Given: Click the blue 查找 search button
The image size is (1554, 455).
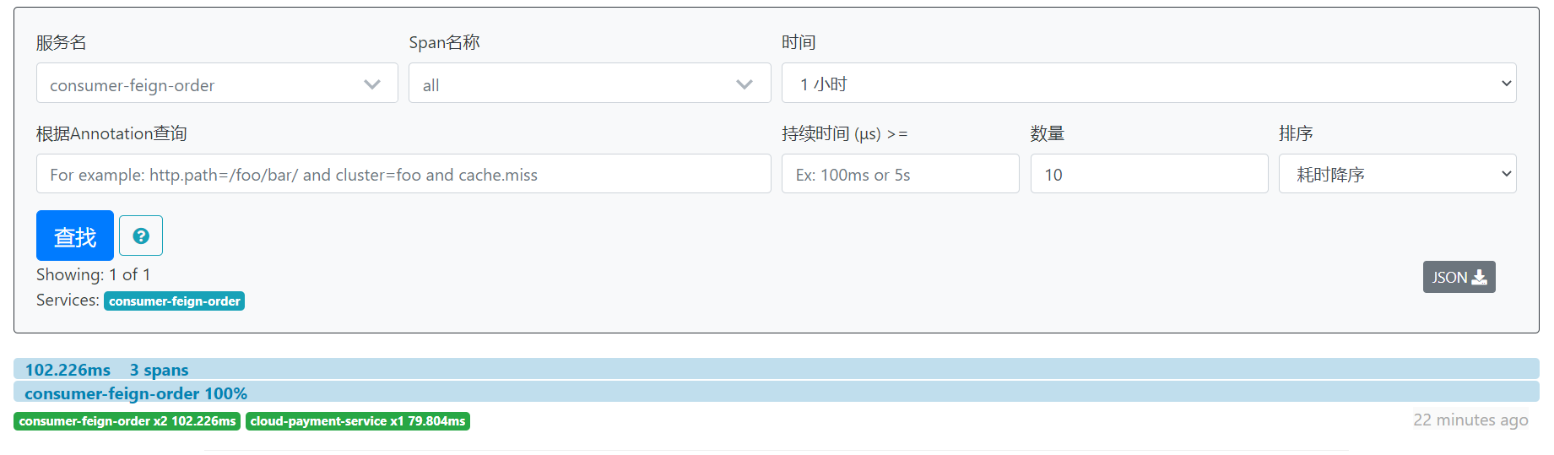Looking at the screenshot, I should (74, 236).
